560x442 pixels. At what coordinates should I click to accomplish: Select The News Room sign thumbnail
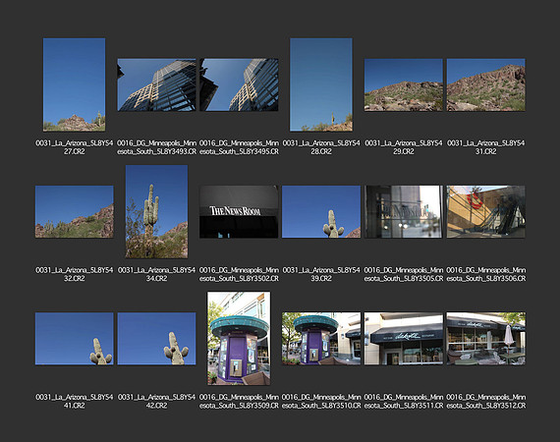click(x=239, y=212)
